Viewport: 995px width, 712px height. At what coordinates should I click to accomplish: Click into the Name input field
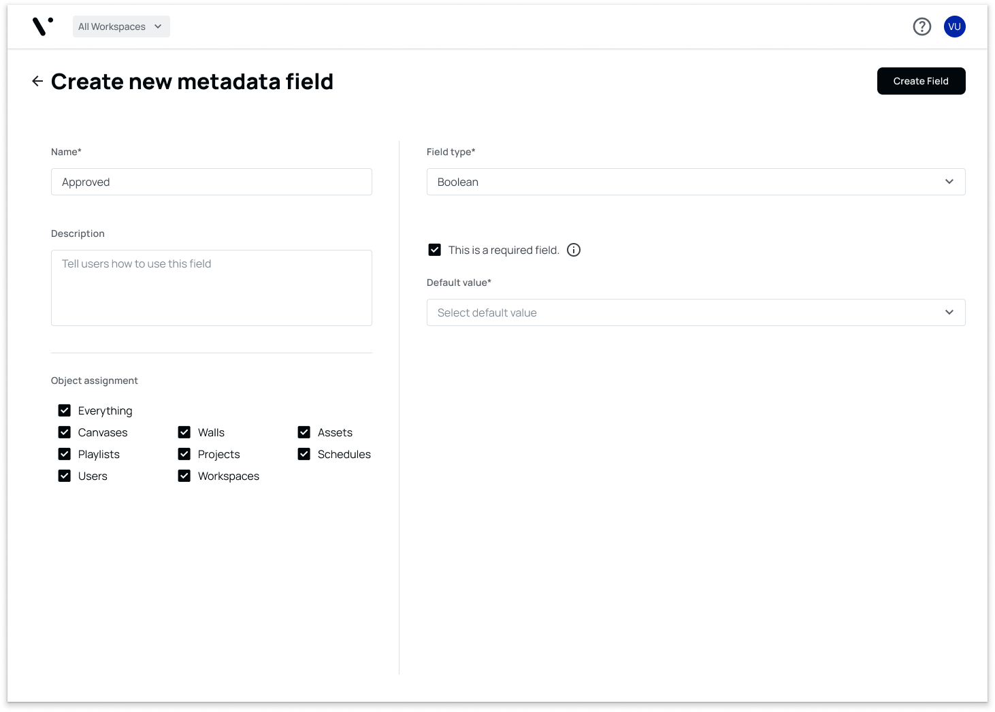click(x=212, y=182)
